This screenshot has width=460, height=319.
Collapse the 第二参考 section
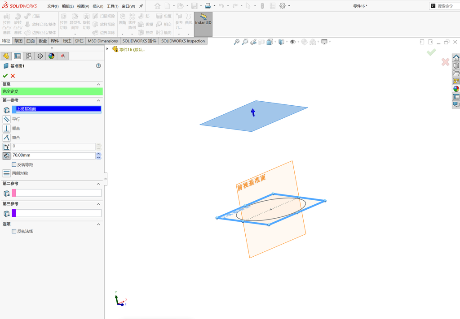(x=98, y=184)
